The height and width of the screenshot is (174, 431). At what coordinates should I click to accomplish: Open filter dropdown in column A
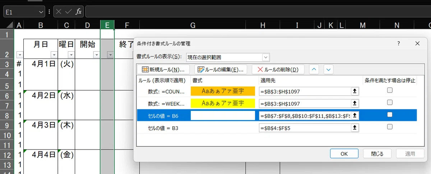tap(19, 55)
